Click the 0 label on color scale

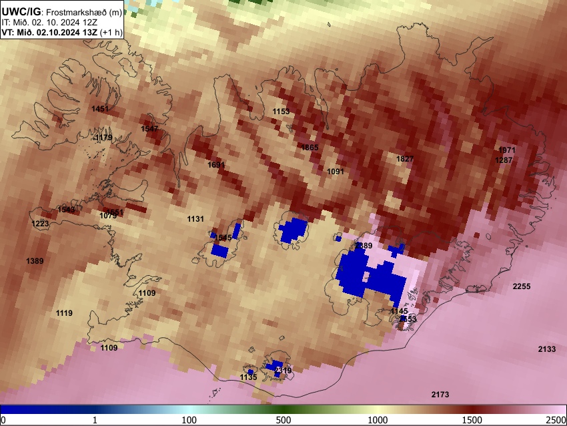[x=3, y=420]
